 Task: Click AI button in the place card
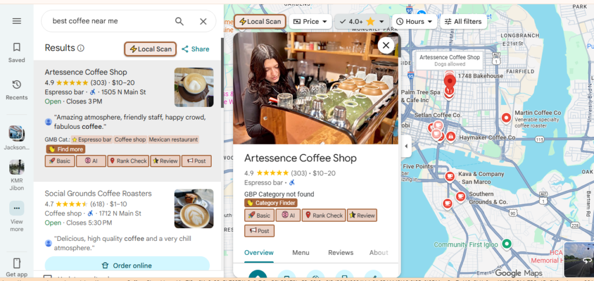click(x=288, y=215)
